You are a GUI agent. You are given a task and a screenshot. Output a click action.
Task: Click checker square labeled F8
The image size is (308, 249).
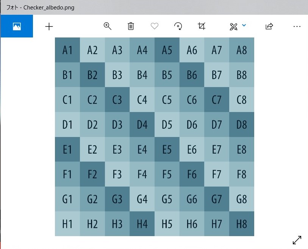242,174
